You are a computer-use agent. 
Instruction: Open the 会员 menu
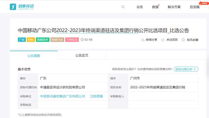(x=139, y=7)
